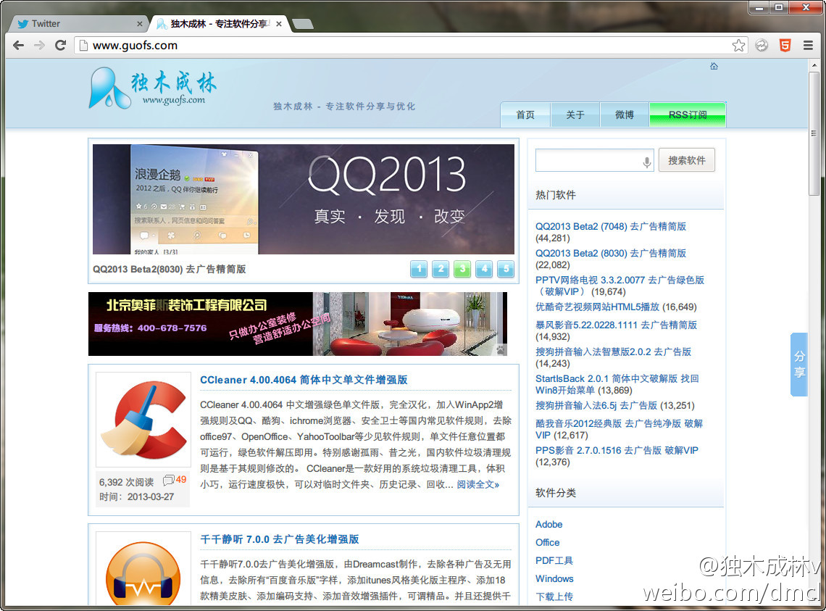The height and width of the screenshot is (611, 826).
Task: Open 搜狗拼音输入法智慧版2.0.2 link
Action: (613, 352)
